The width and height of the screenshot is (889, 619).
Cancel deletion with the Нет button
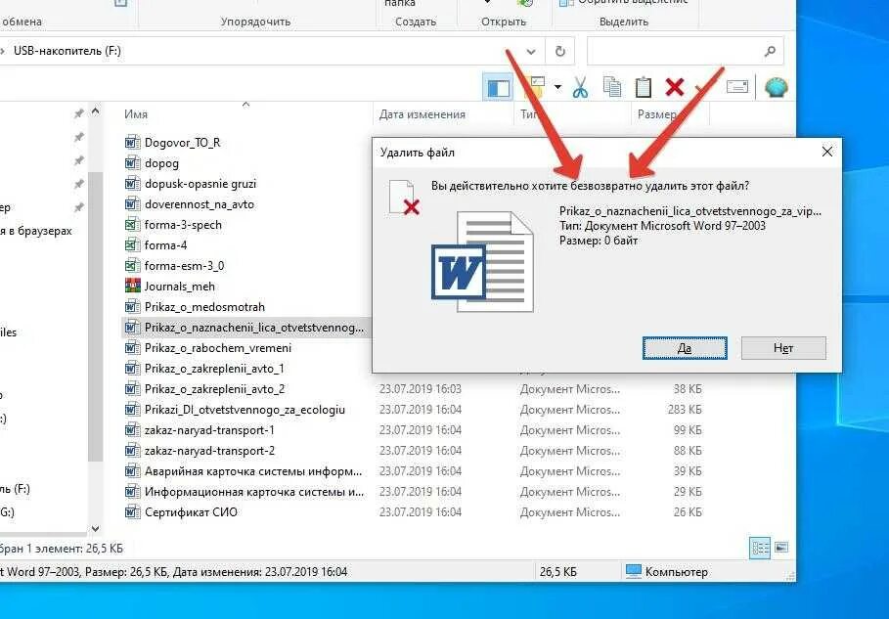click(783, 347)
